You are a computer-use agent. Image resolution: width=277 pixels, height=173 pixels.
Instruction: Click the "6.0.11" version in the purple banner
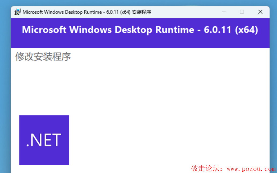[x=218, y=30]
